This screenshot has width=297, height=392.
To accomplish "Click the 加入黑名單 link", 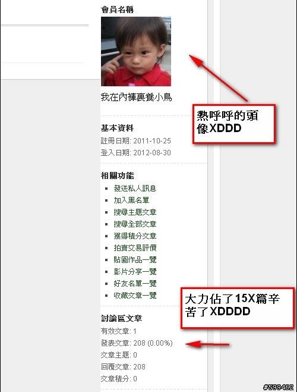I will 131,200.
